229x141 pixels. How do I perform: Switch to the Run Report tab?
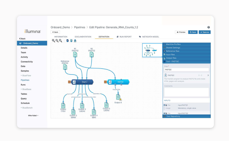tap(124, 37)
